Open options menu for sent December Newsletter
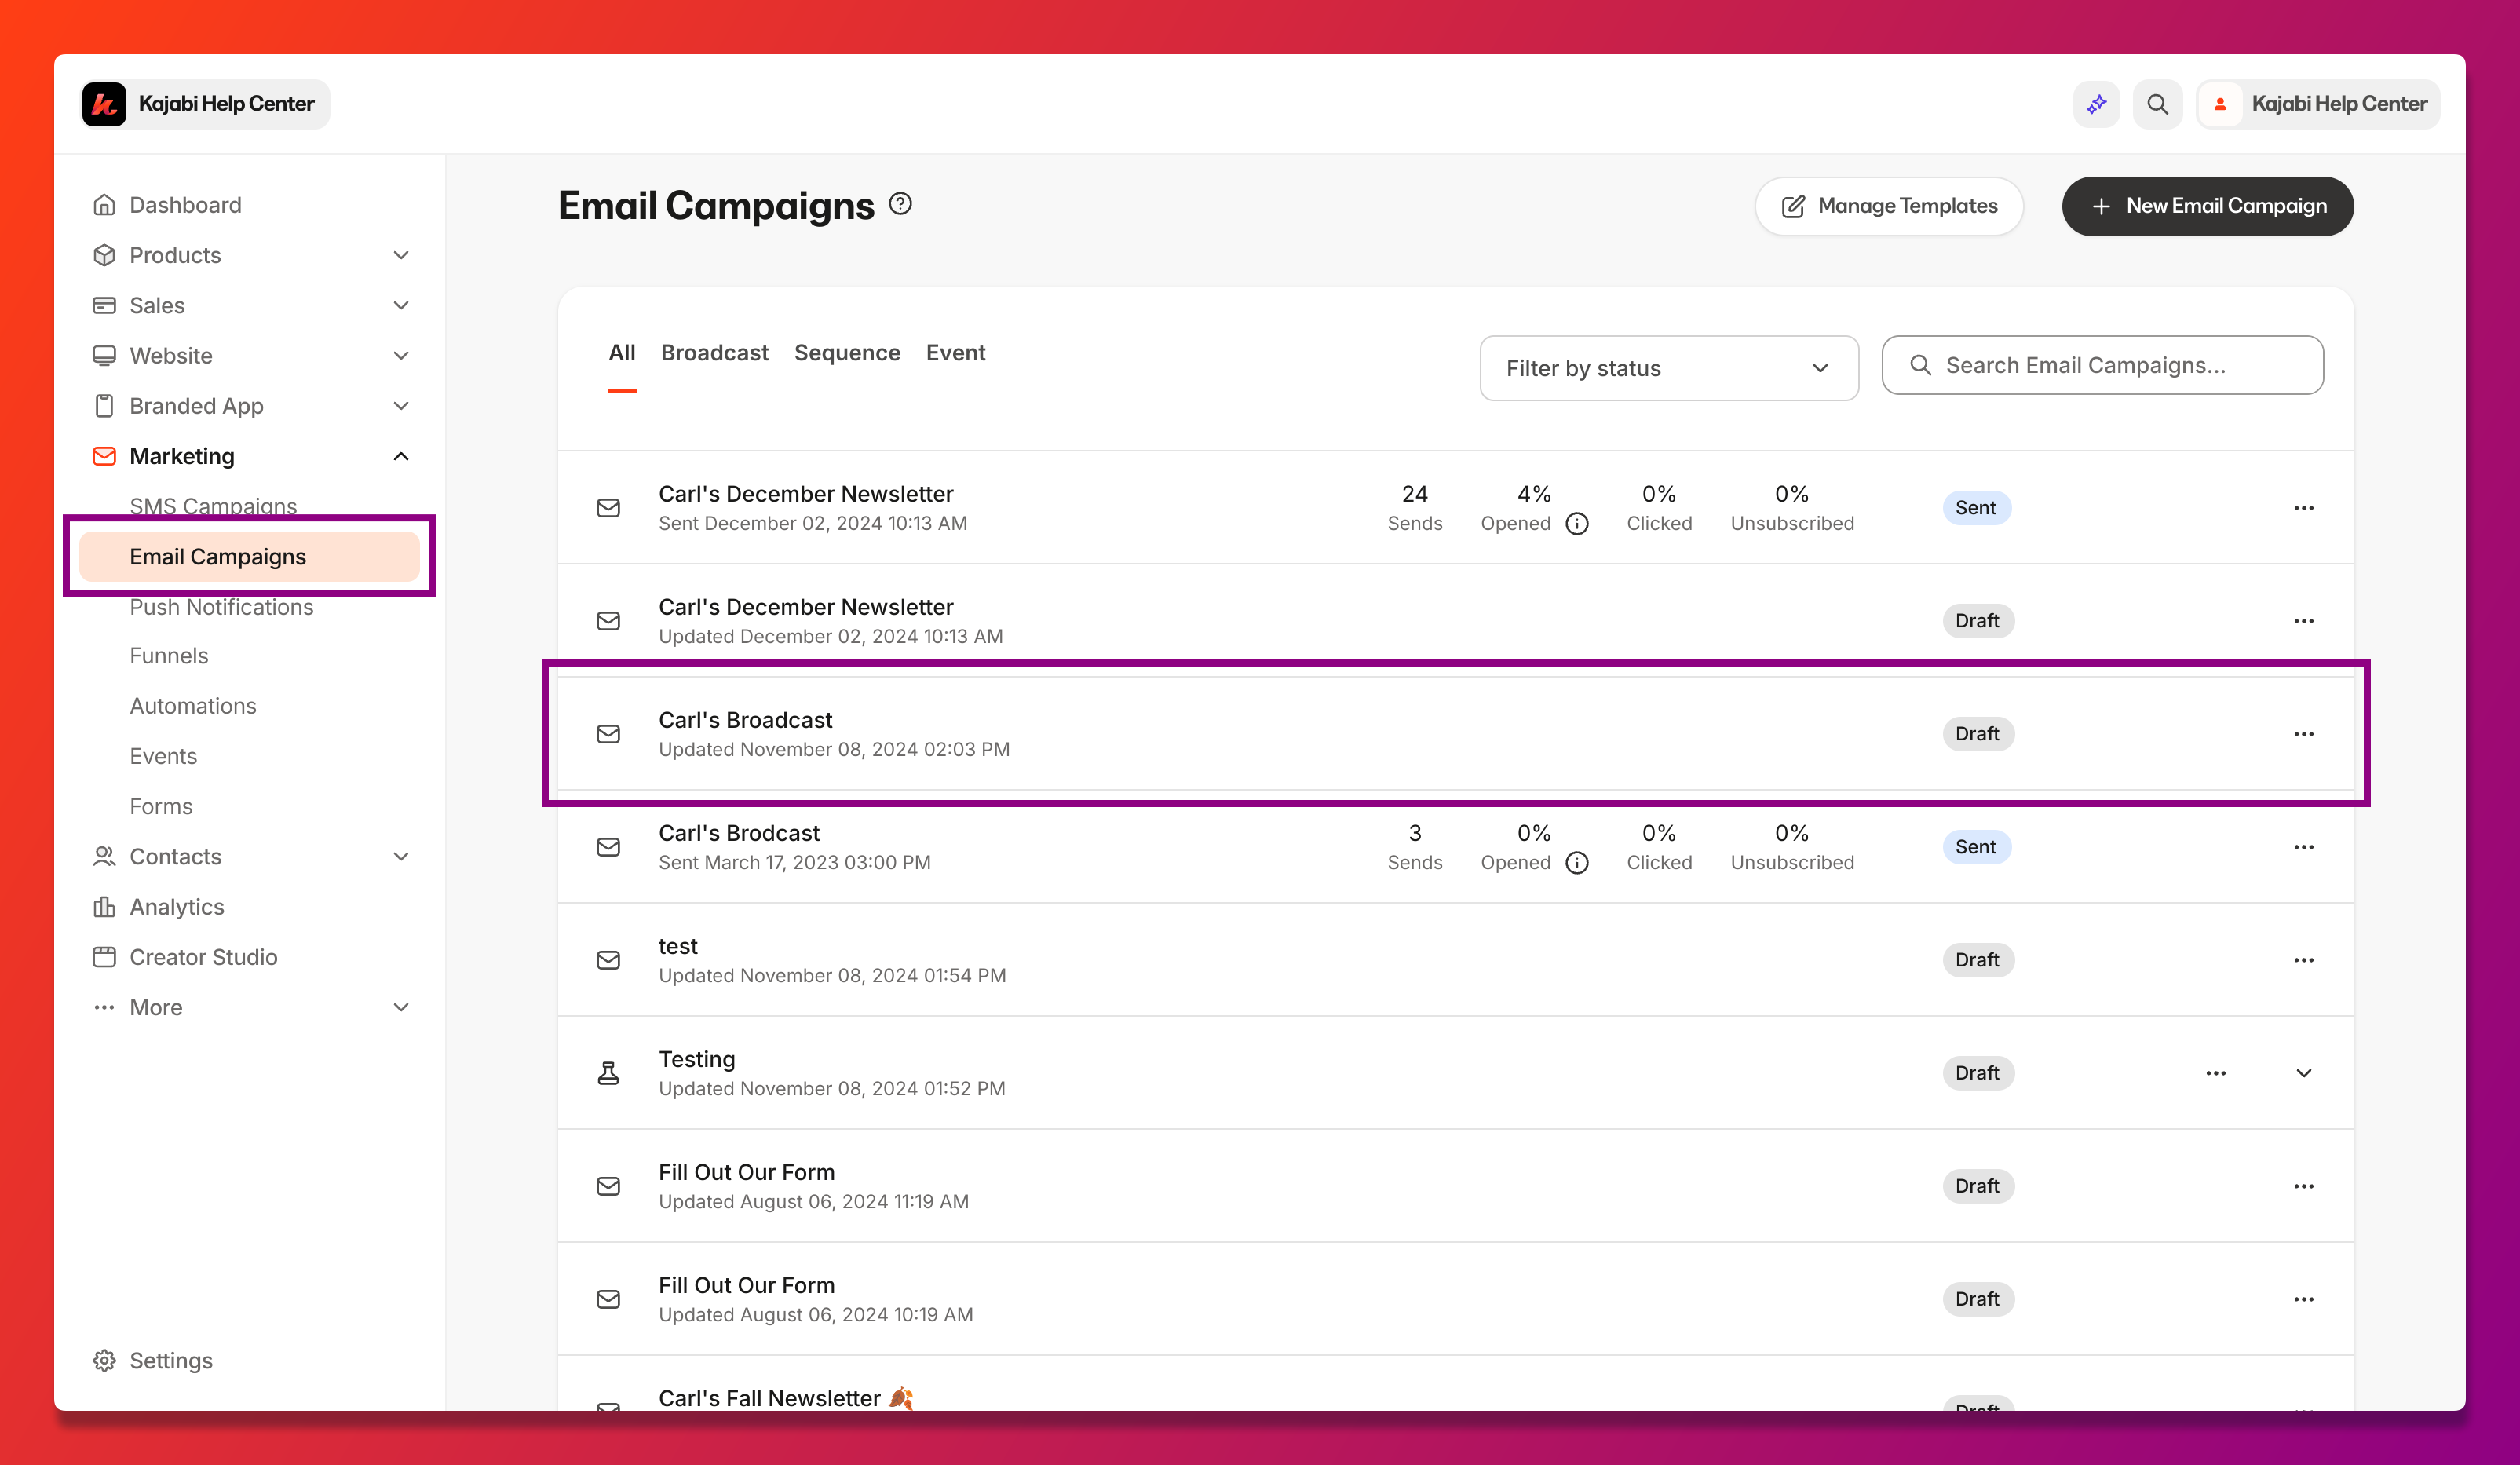 [2303, 508]
